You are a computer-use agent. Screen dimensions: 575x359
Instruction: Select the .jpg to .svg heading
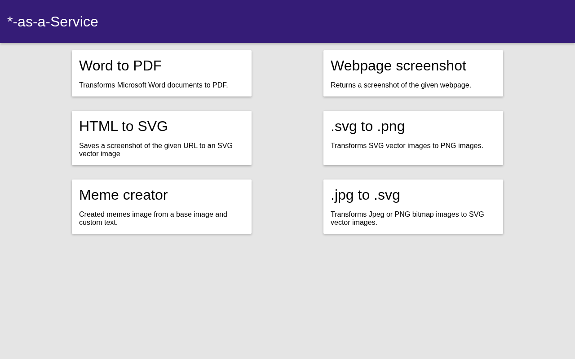pyautogui.click(x=365, y=195)
